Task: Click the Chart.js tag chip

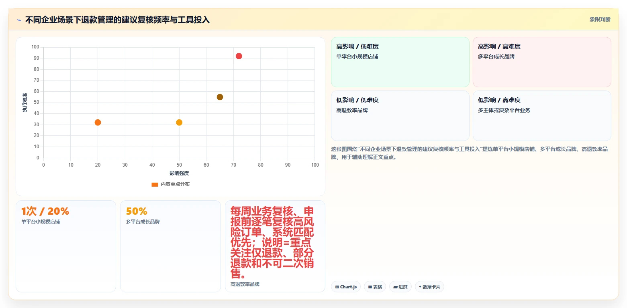Action: 345,287
